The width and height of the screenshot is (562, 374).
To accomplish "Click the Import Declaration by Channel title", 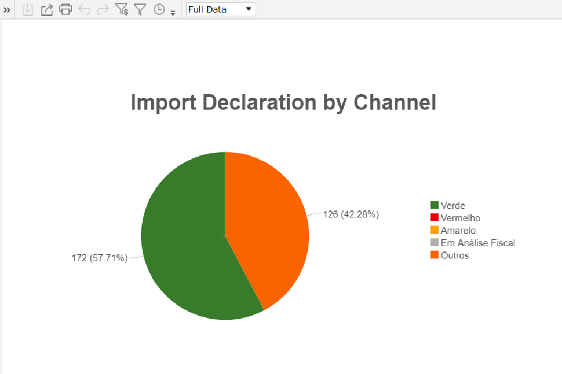I will pyautogui.click(x=283, y=103).
